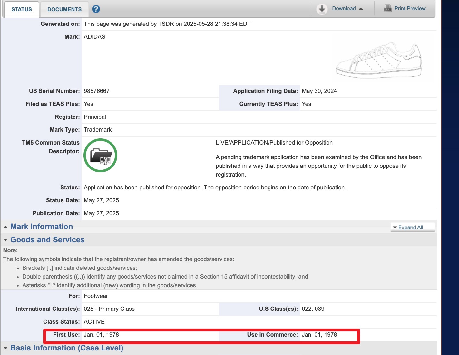Image resolution: width=459 pixels, height=355 pixels.
Task: Click the Generated on TSDR timestamp text
Action: [x=167, y=24]
